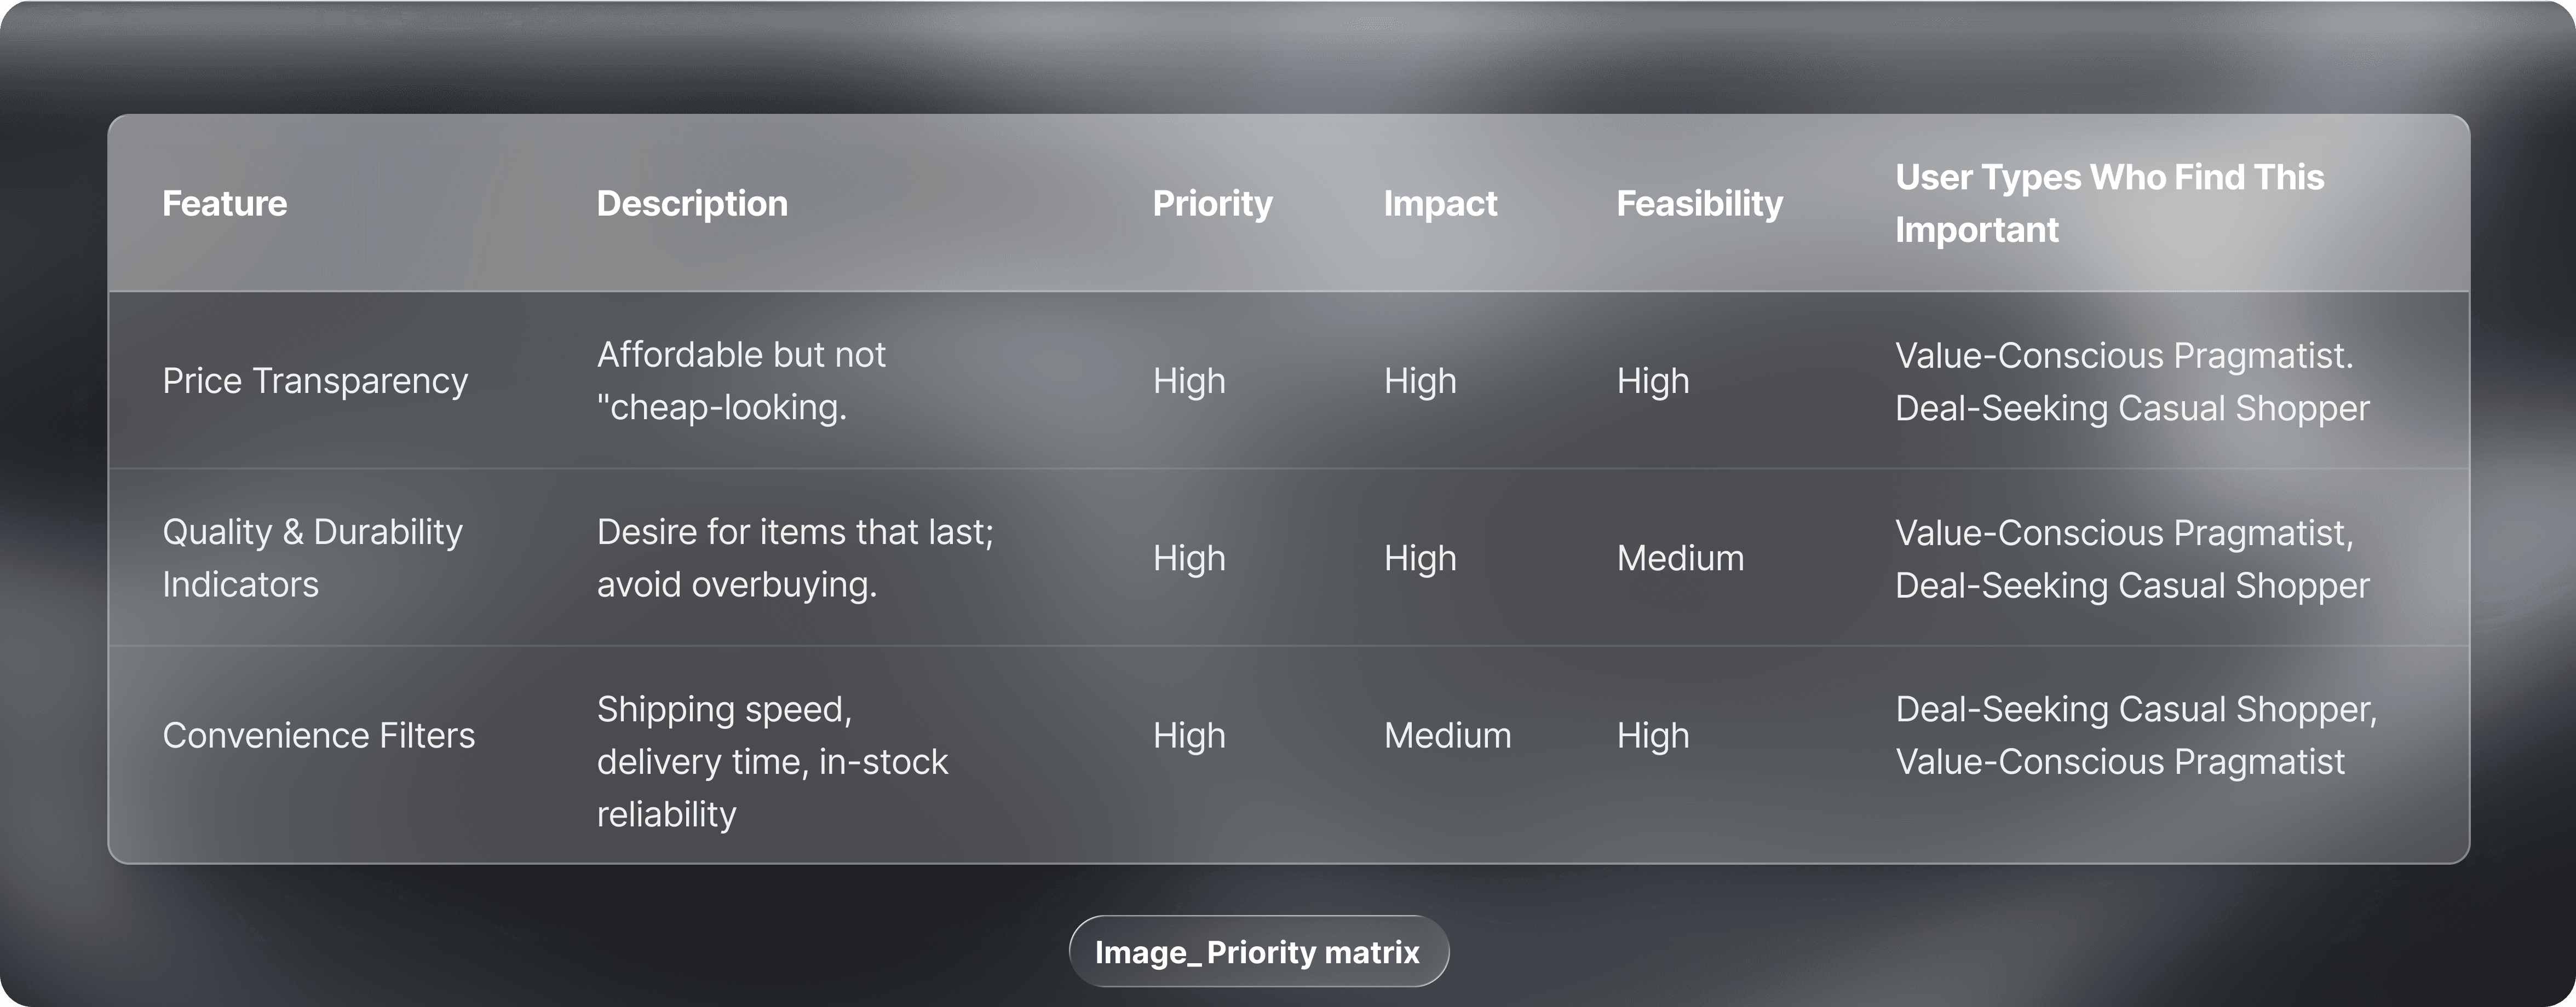
Task: Click the 'Shipping speed, delivery time' description
Action: pos(771,761)
